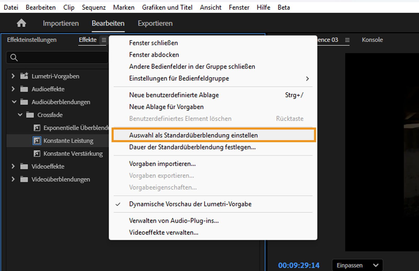The width and height of the screenshot is (419, 271).
Task: Open the Sequence 03 panel menu icon
Action: pos(347,40)
